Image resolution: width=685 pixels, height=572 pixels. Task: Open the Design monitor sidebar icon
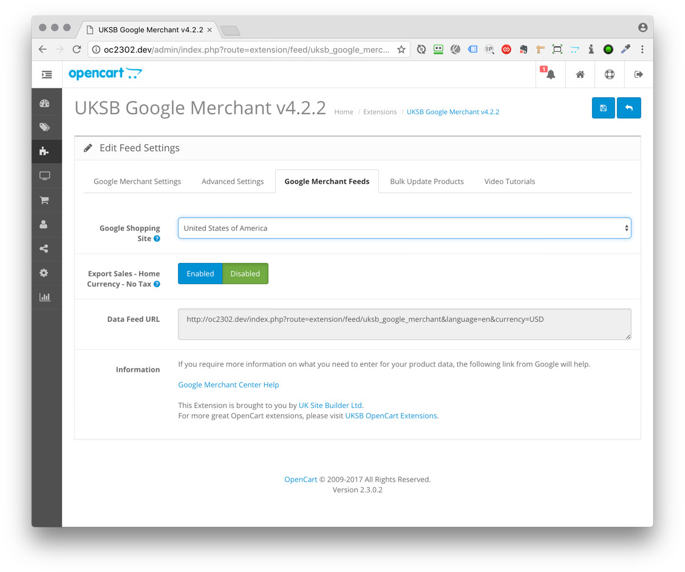coord(44,175)
